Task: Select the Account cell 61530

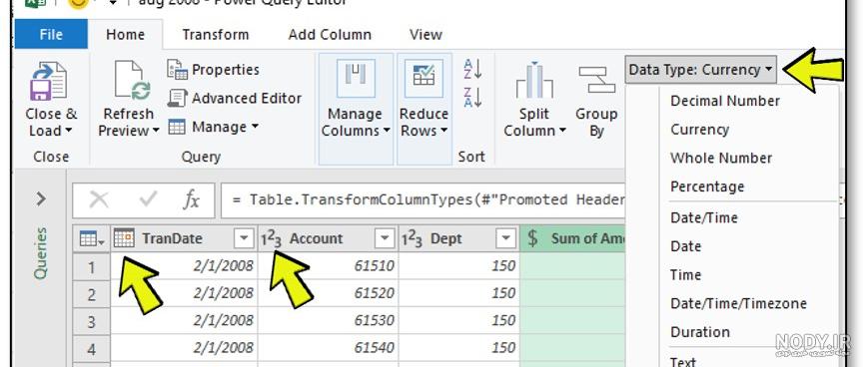Action: (328, 321)
